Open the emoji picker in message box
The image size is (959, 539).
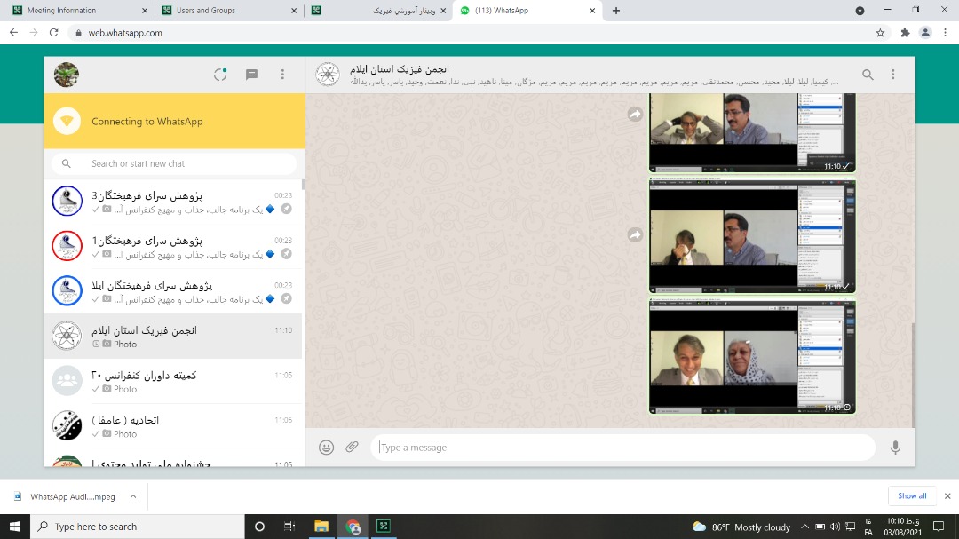point(326,448)
